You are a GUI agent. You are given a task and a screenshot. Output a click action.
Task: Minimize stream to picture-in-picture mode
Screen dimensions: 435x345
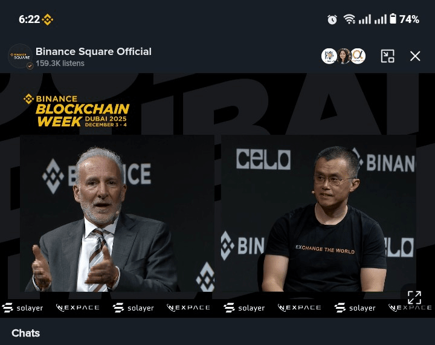click(387, 56)
